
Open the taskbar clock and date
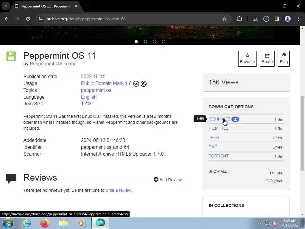290,223
